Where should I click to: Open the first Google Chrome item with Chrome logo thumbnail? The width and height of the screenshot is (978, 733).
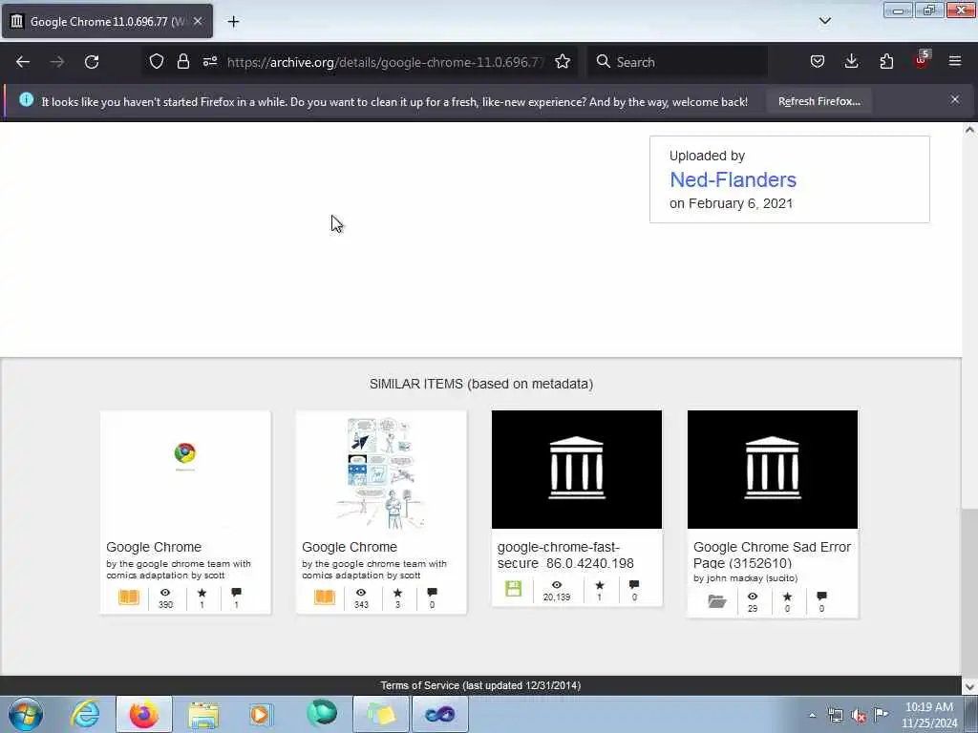(x=185, y=469)
